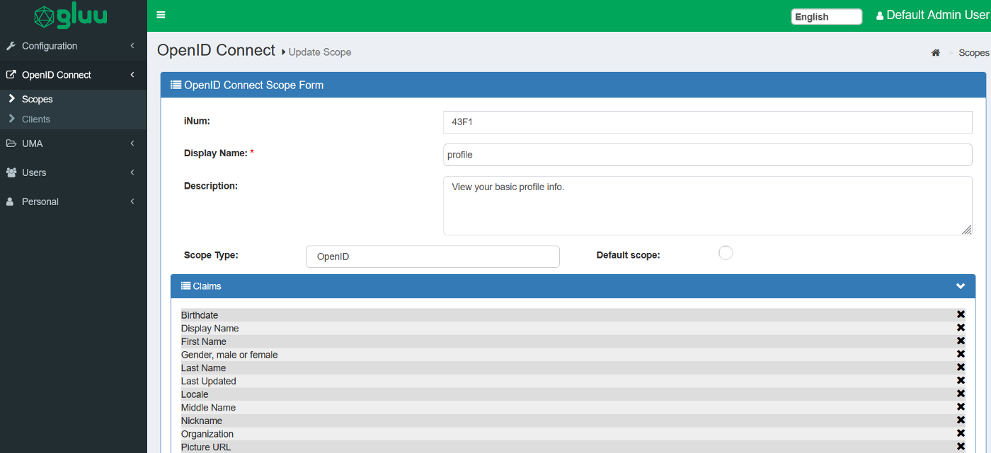
Task: Click the user icon beside Default Admin User
Action: pos(880,16)
